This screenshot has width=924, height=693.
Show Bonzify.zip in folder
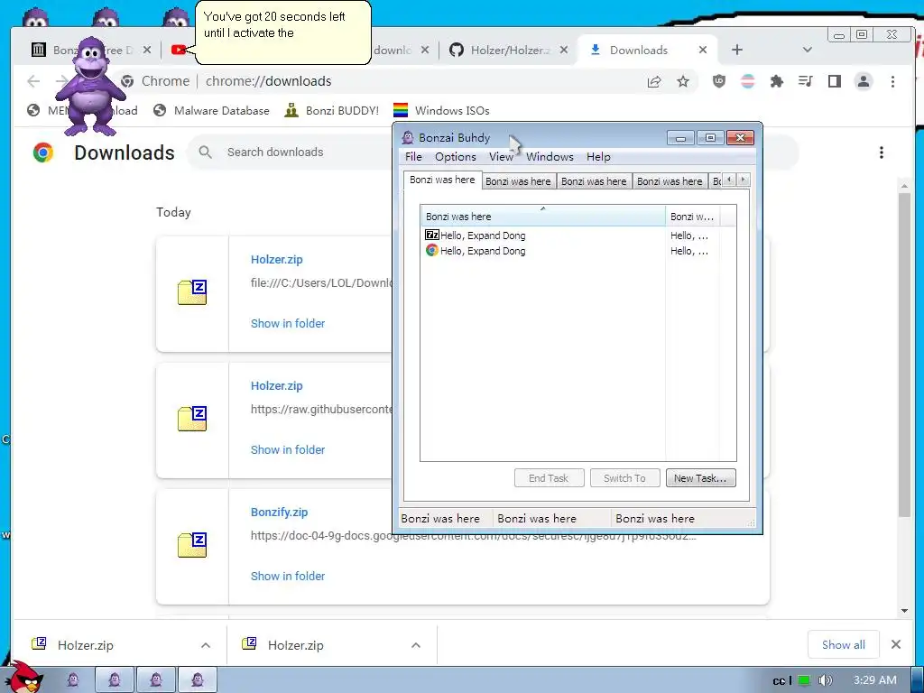288,576
